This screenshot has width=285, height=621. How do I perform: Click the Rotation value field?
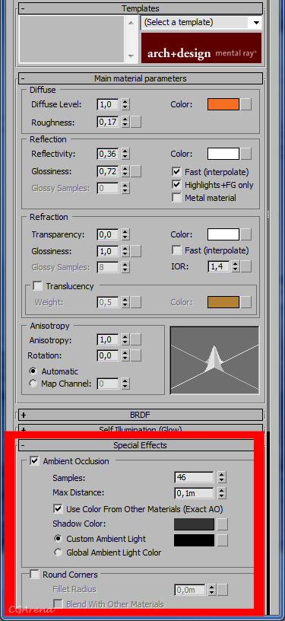[x=108, y=355]
